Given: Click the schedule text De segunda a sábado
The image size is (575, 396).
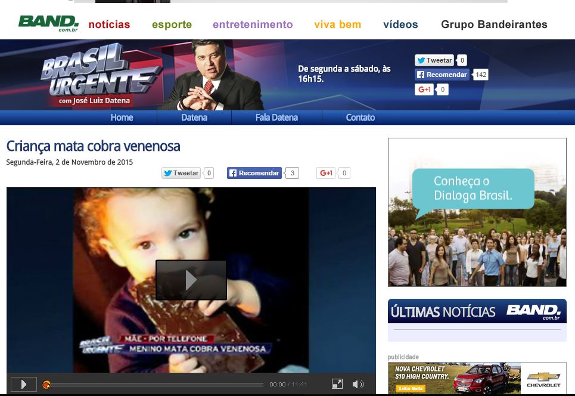Looking at the screenshot, I should [344, 74].
